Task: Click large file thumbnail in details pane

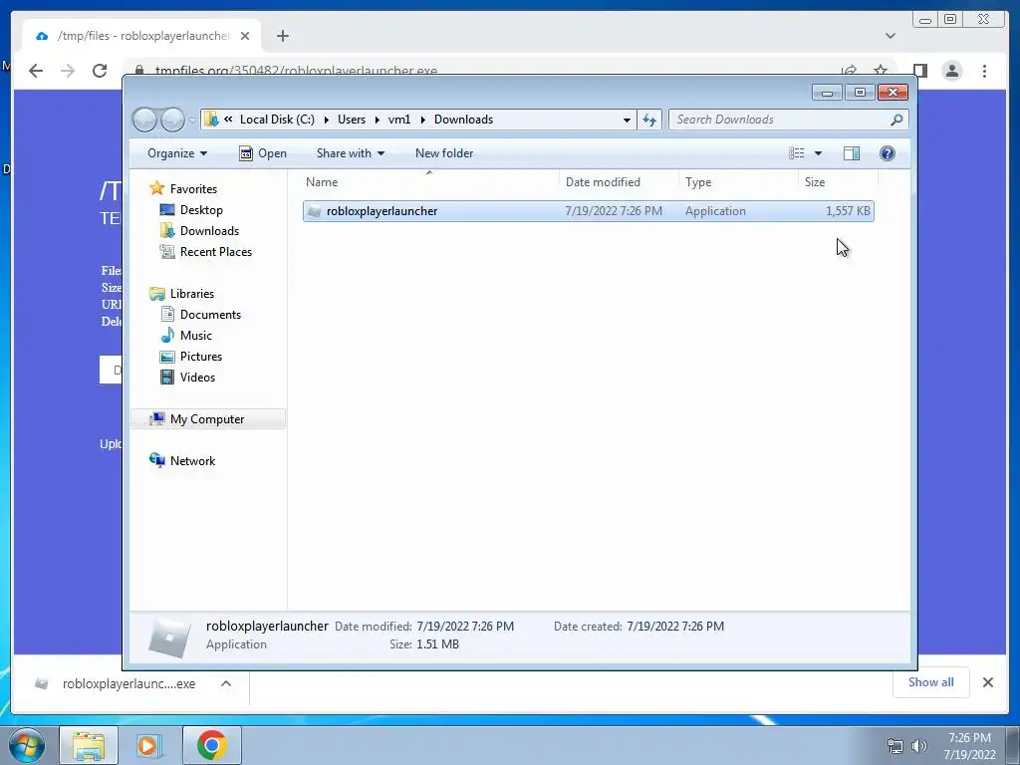Action: 169,636
